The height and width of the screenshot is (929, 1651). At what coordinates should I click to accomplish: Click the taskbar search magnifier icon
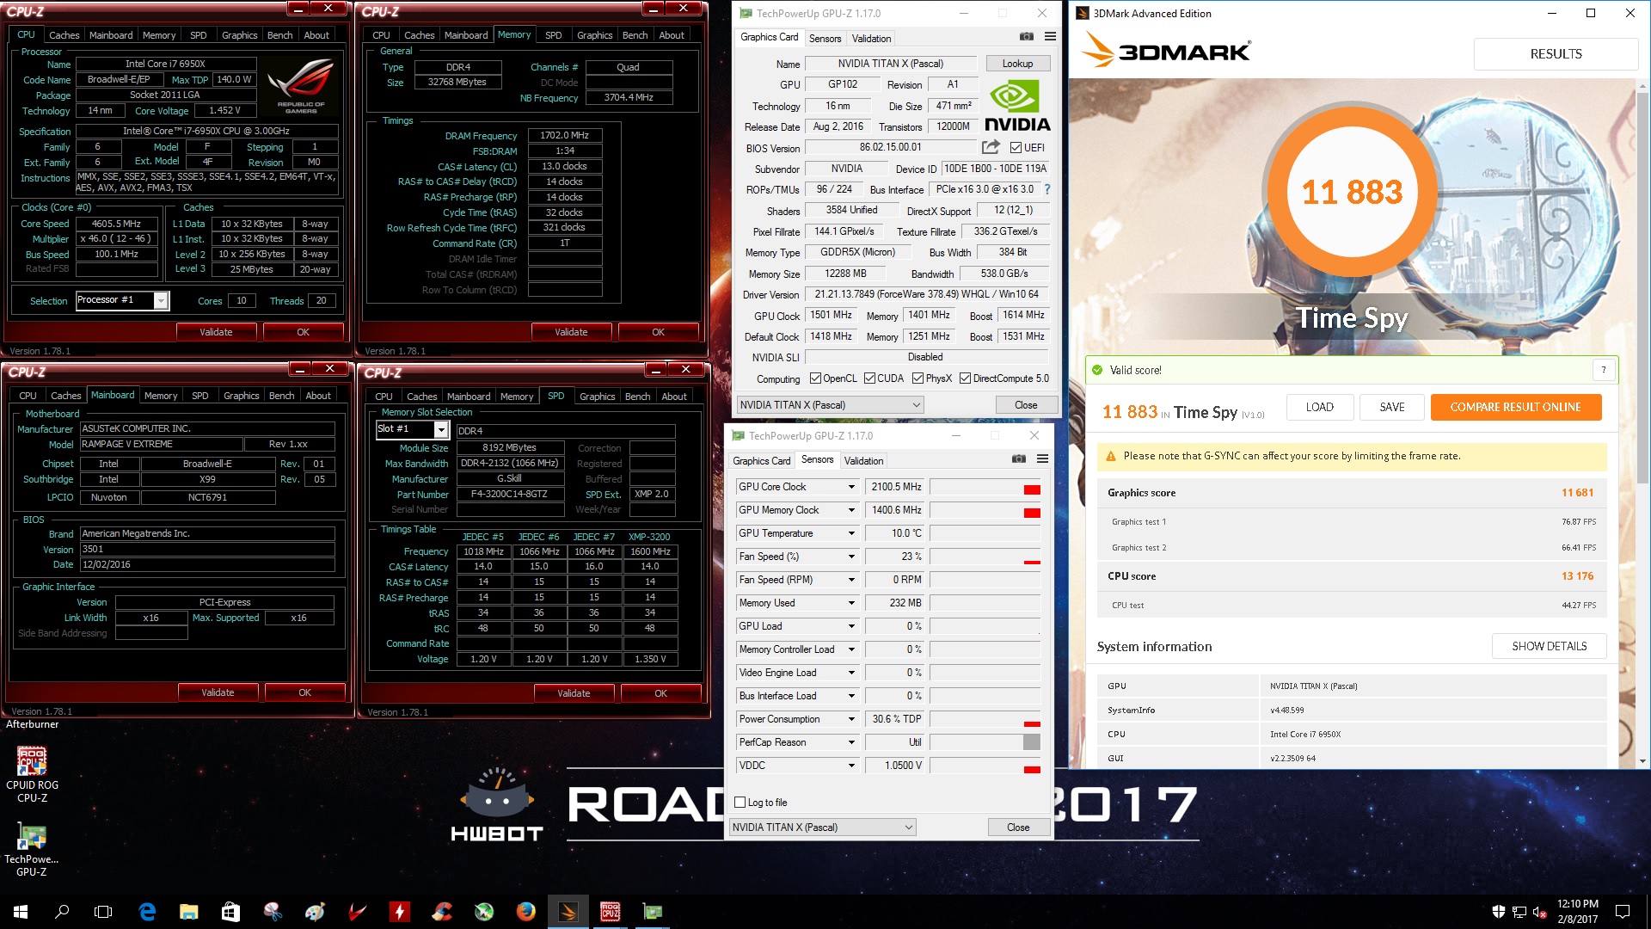pos(62,912)
